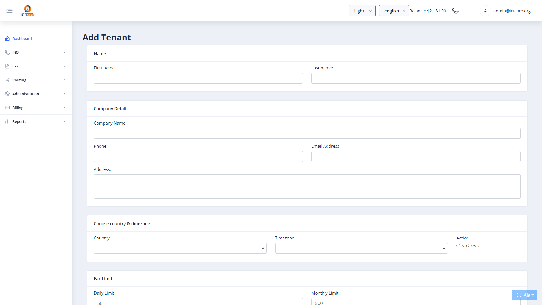The width and height of the screenshot is (542, 305).
Task: Click the Reports bar chart icon
Action: pyautogui.click(x=7, y=121)
